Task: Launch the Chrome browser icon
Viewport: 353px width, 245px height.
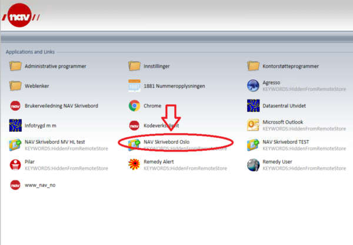Action: coord(134,105)
